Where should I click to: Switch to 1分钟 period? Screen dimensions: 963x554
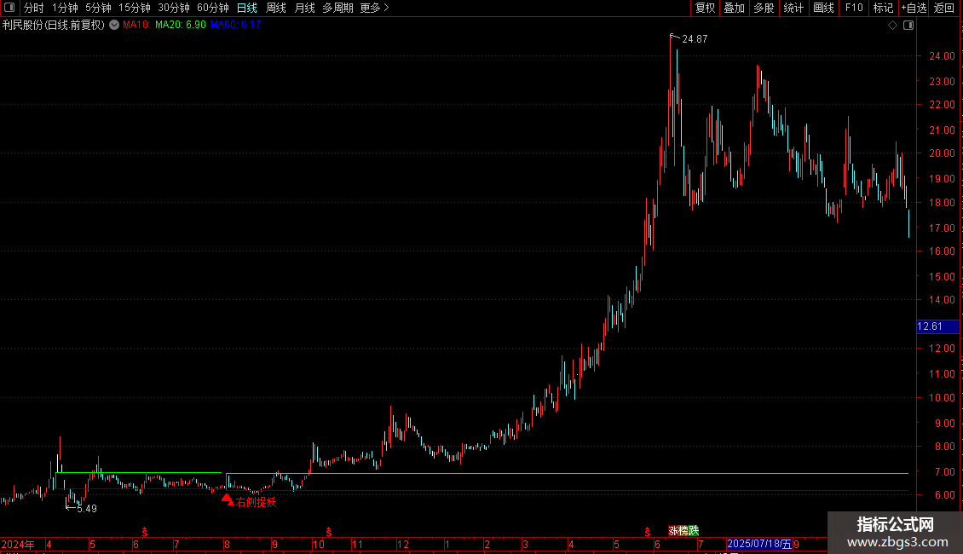(65, 8)
